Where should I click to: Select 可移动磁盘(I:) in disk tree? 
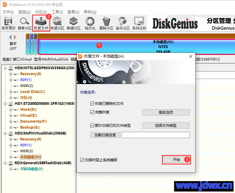click(x=31, y=169)
